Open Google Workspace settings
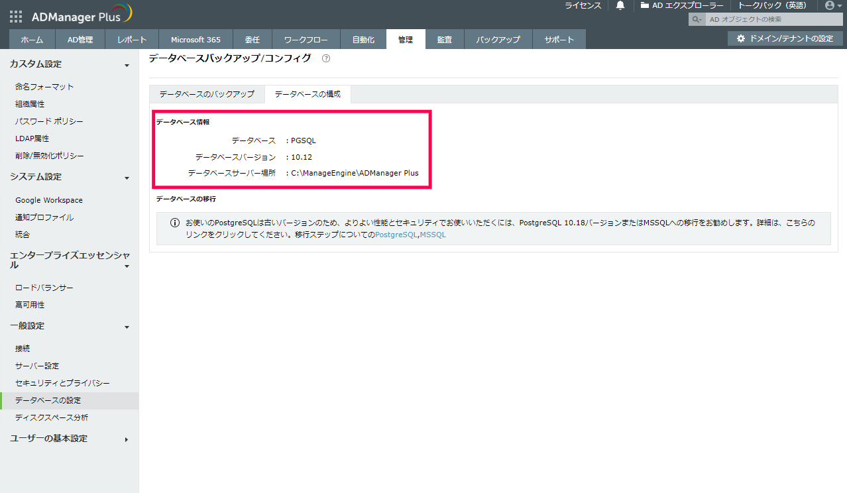 pyautogui.click(x=49, y=200)
